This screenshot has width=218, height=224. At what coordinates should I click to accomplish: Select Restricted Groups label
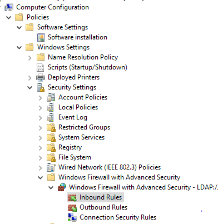point(85,127)
